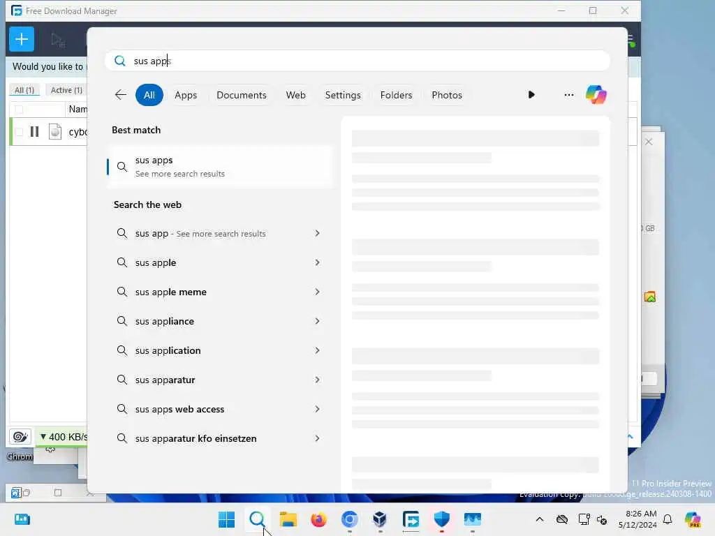This screenshot has height=536, width=715.
Task: Pause the cybc download in Free Download Manager
Action: (34, 132)
